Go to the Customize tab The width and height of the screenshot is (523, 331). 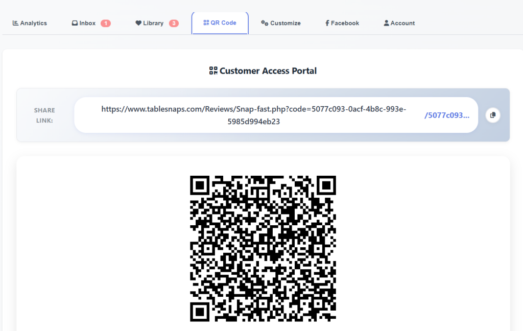(x=281, y=23)
